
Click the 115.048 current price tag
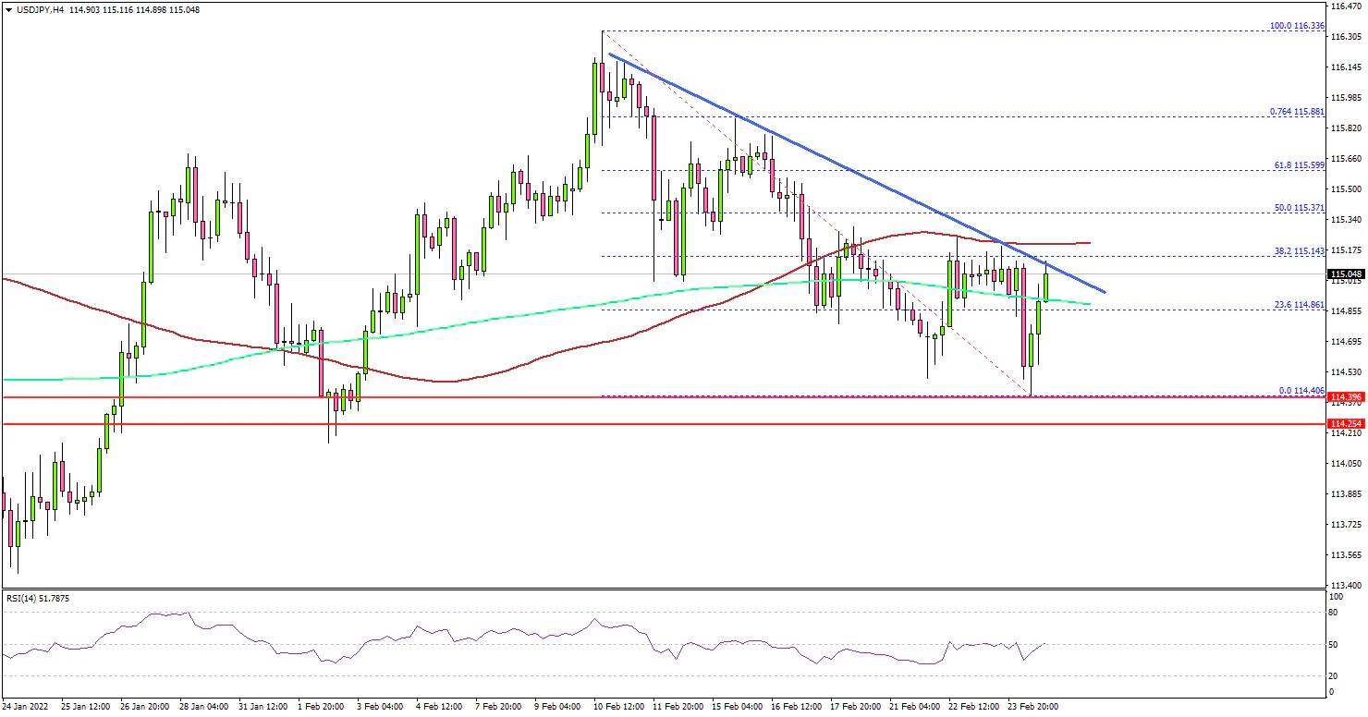click(x=1346, y=274)
